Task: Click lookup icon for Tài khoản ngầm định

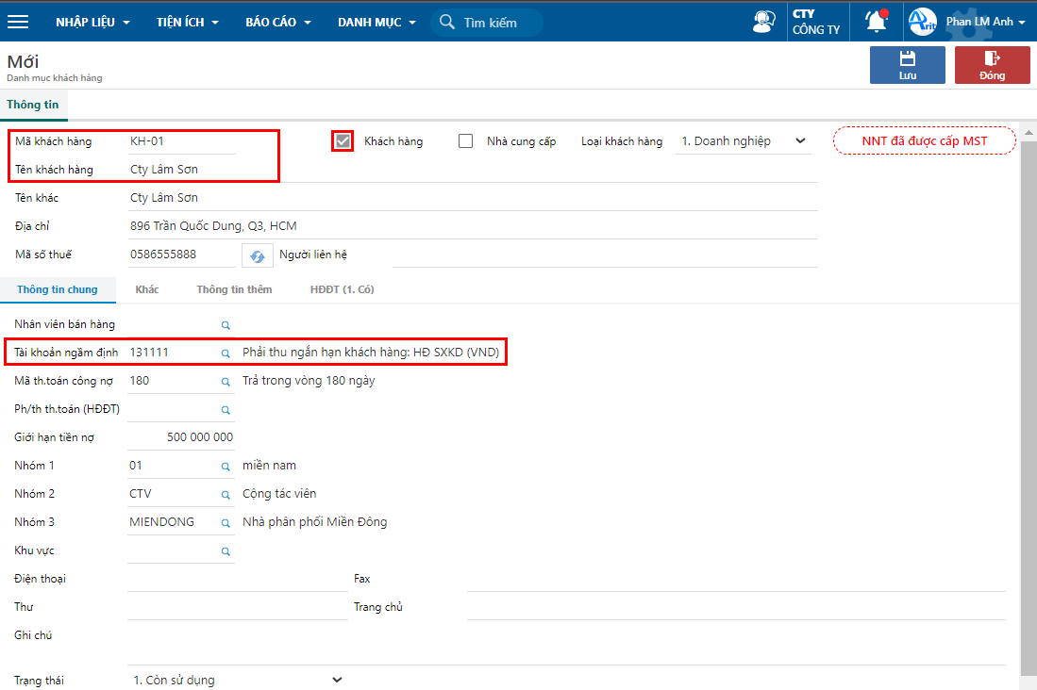Action: 226,353
